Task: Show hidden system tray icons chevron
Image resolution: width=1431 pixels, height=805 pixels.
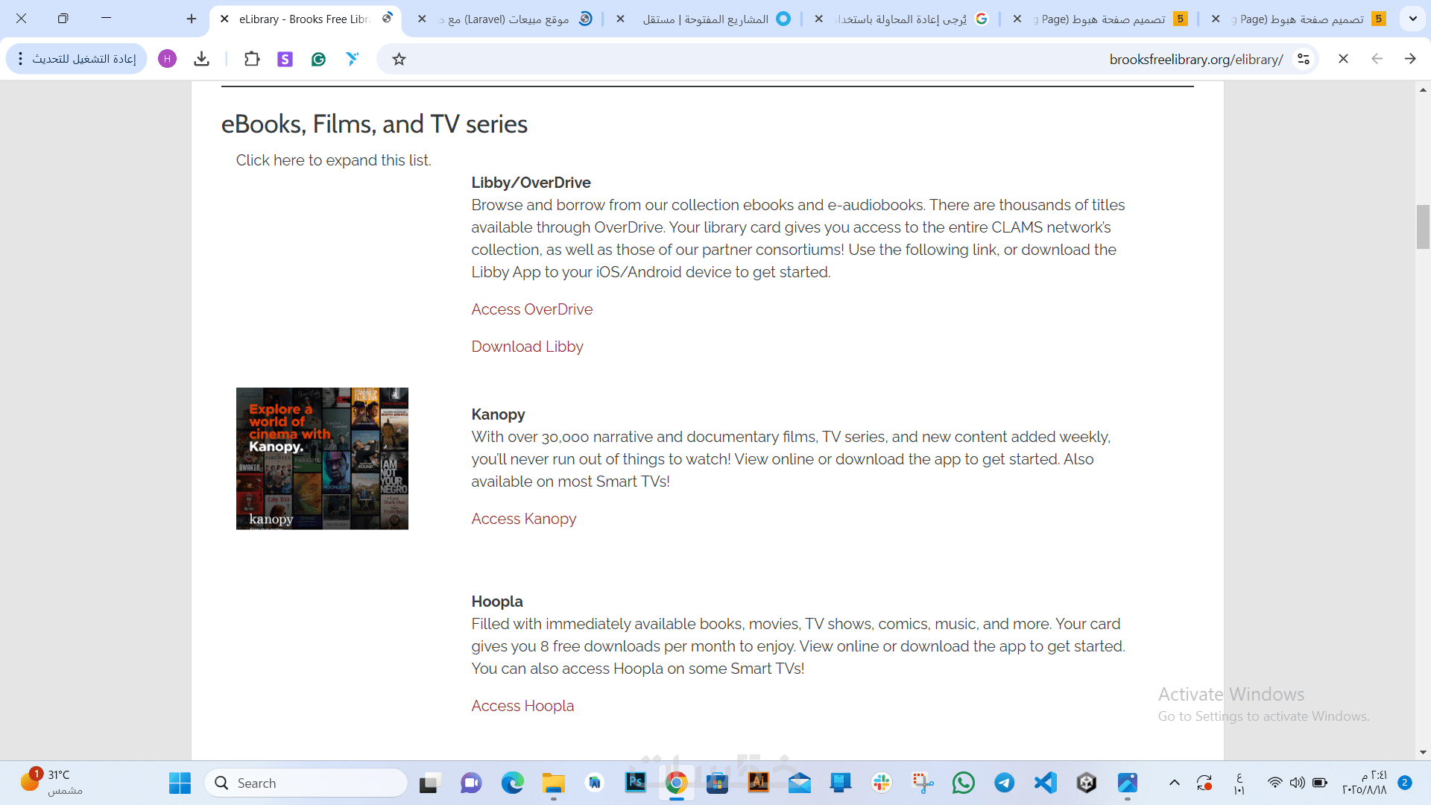Action: (1174, 783)
